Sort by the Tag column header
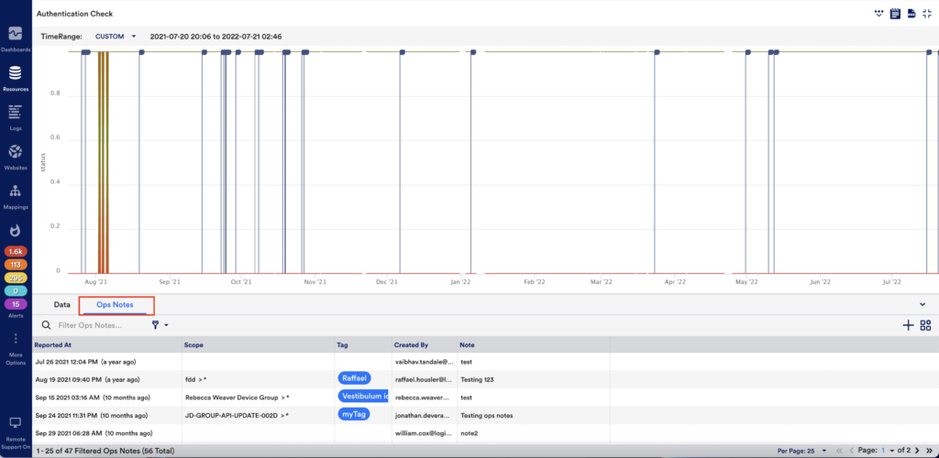Image resolution: width=939 pixels, height=458 pixels. (363, 345)
